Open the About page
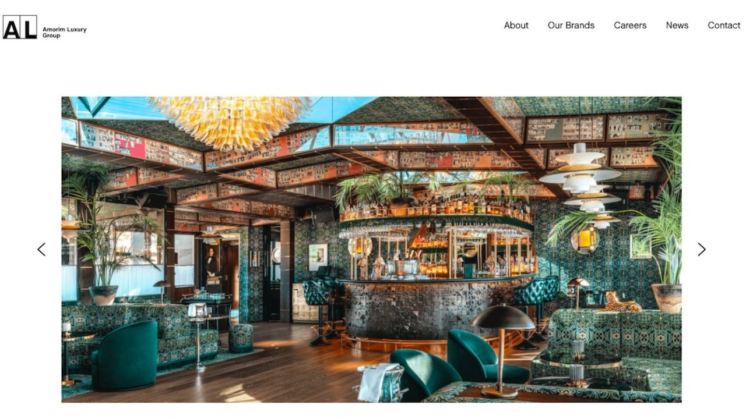Viewport: 746px width, 419px height. 516,25
